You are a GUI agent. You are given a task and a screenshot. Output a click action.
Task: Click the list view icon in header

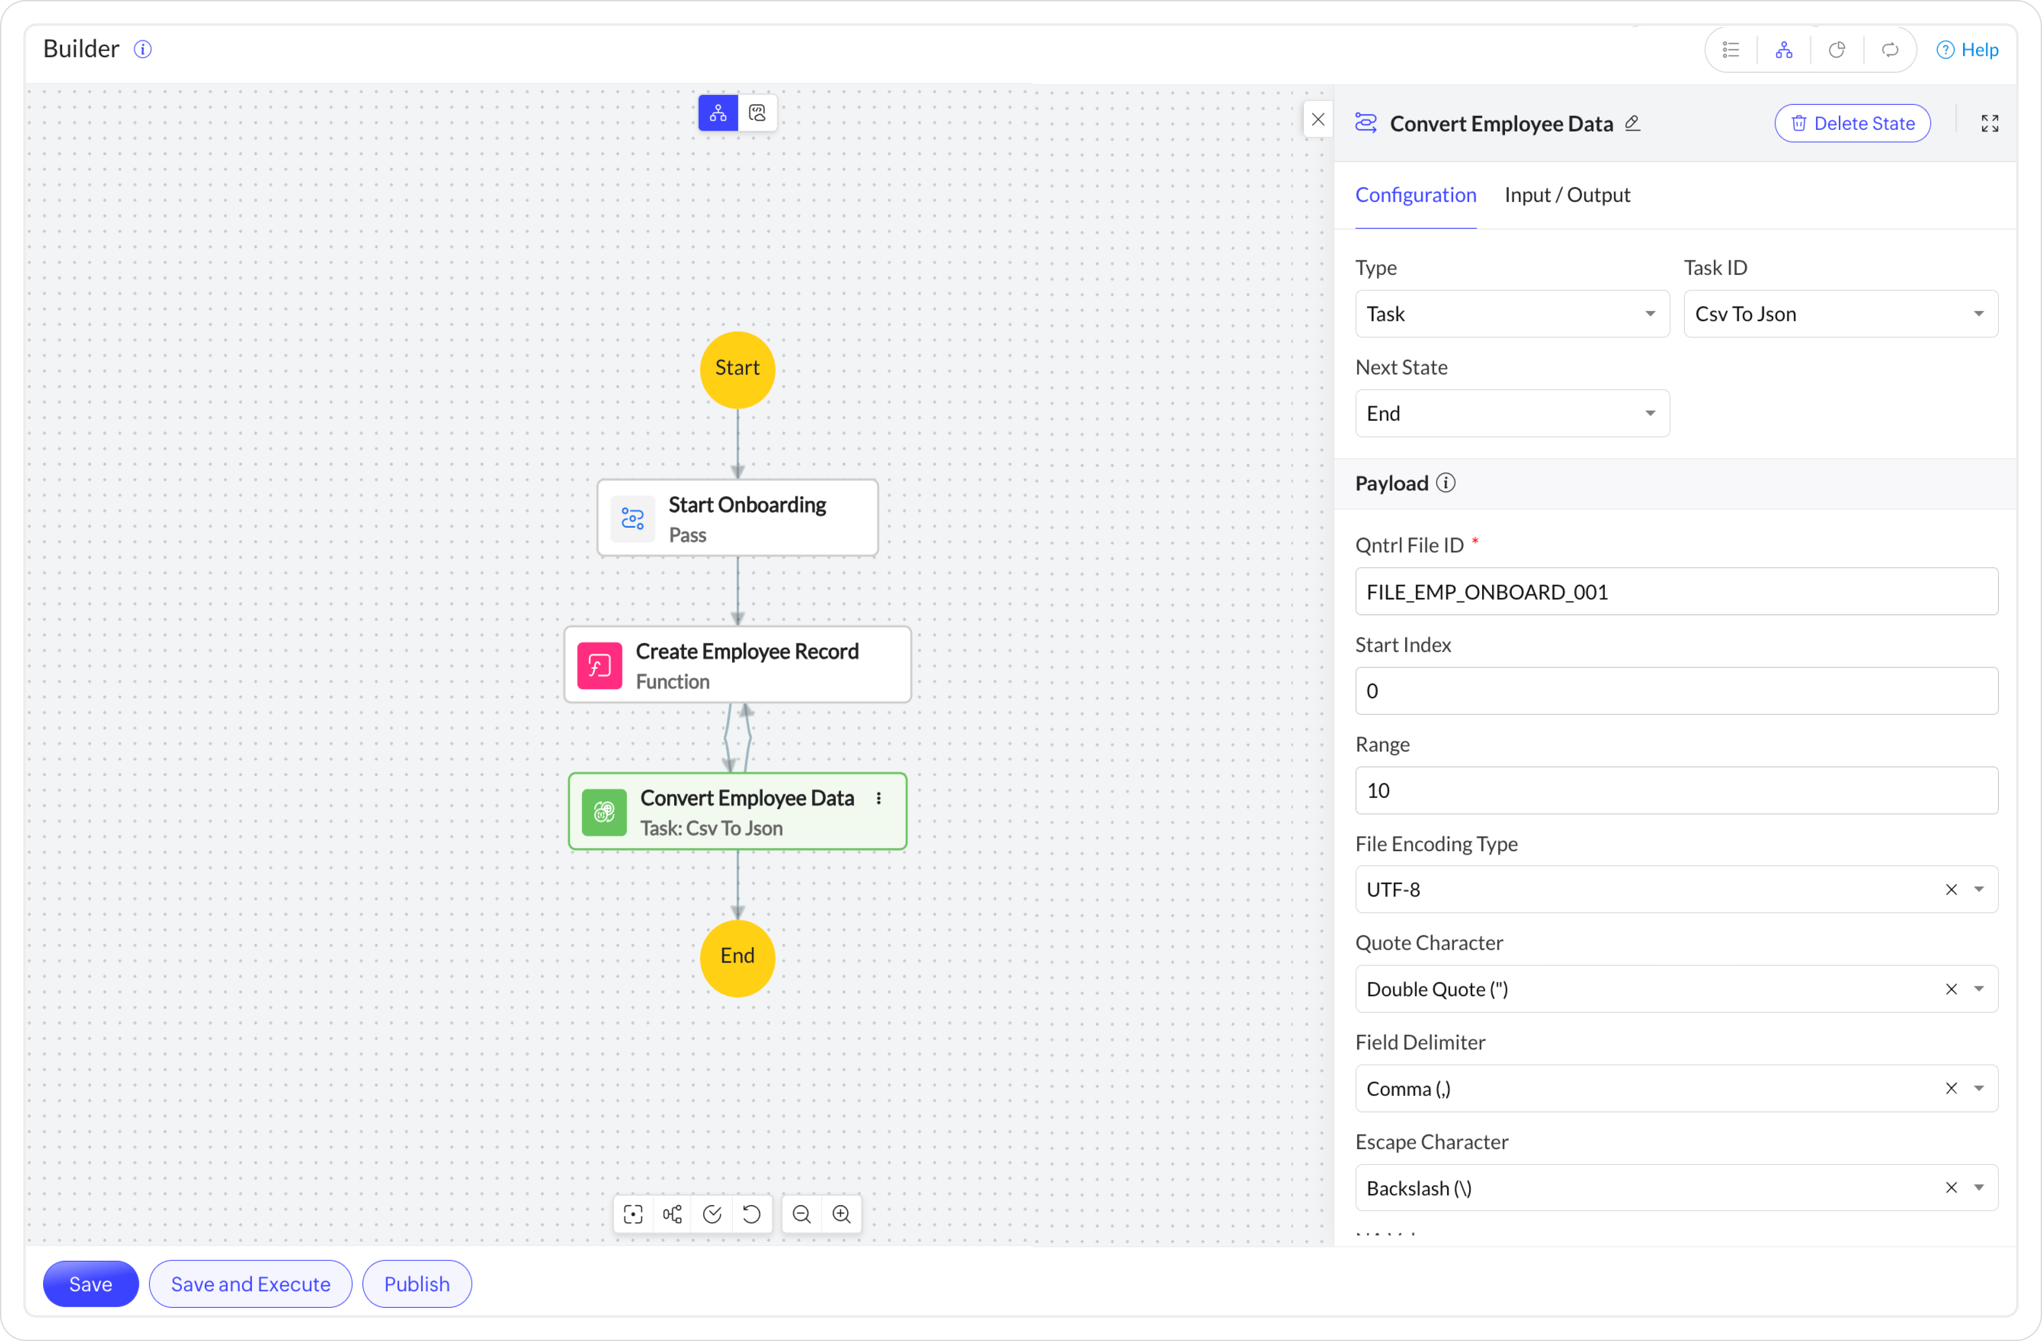coord(1731,50)
